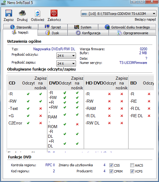Click the C2Error write red cross
The width and height of the screenshot is (159, 182).
tap(41, 123)
